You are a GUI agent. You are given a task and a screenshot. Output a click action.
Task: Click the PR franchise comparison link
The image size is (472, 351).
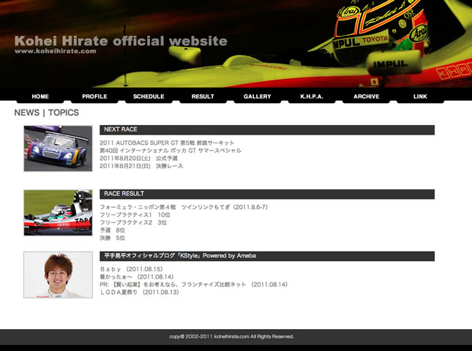click(194, 284)
